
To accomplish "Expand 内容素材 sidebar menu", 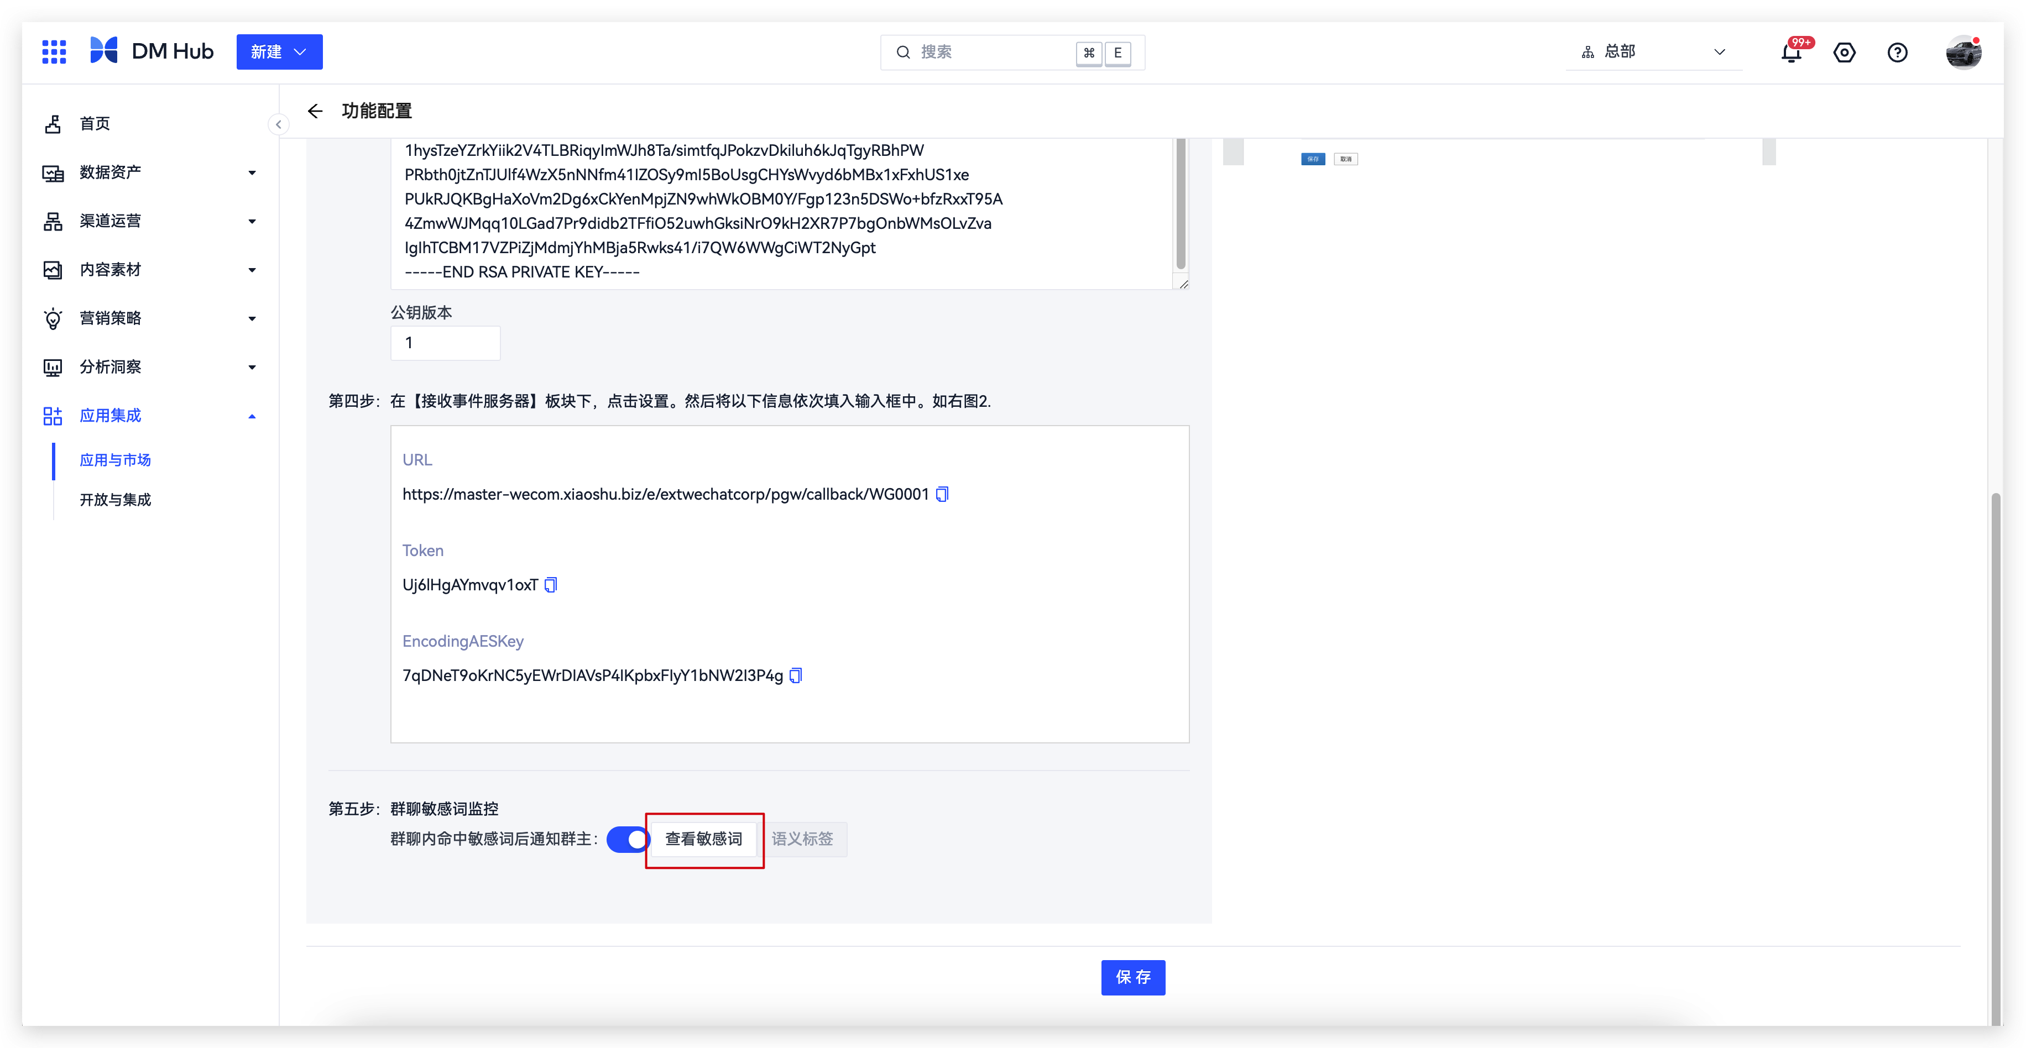I will click(149, 270).
